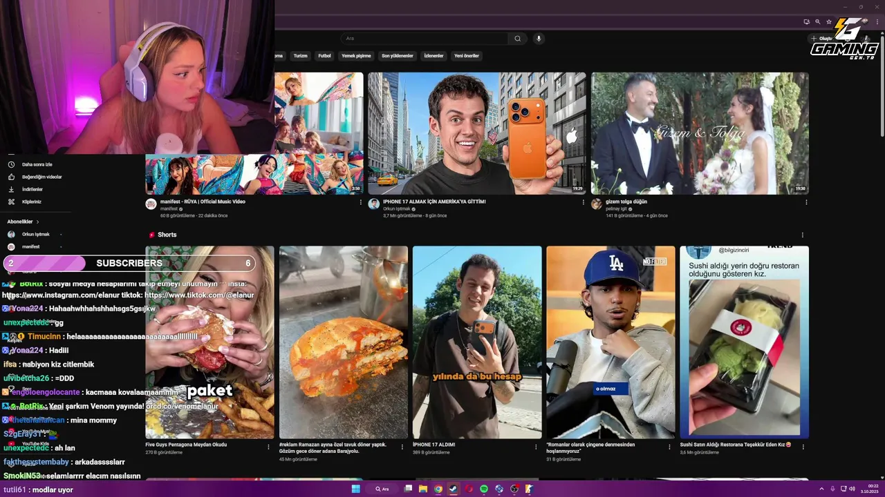The height and width of the screenshot is (497, 885).
Task: Open File Explorer from taskbar
Action: [x=423, y=489]
